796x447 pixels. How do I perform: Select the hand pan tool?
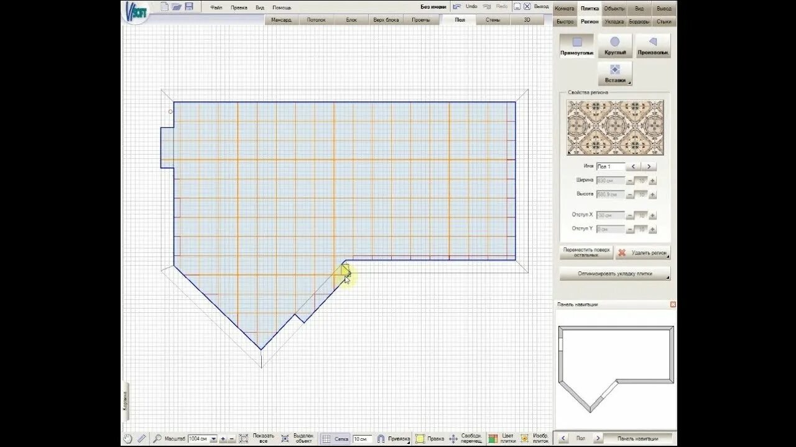(127, 438)
